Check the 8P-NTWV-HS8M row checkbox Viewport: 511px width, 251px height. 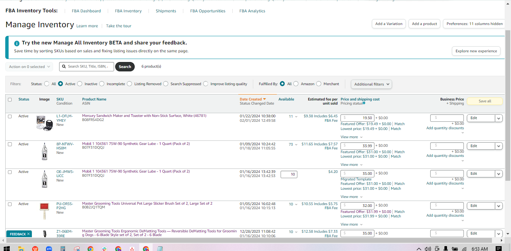click(x=10, y=144)
